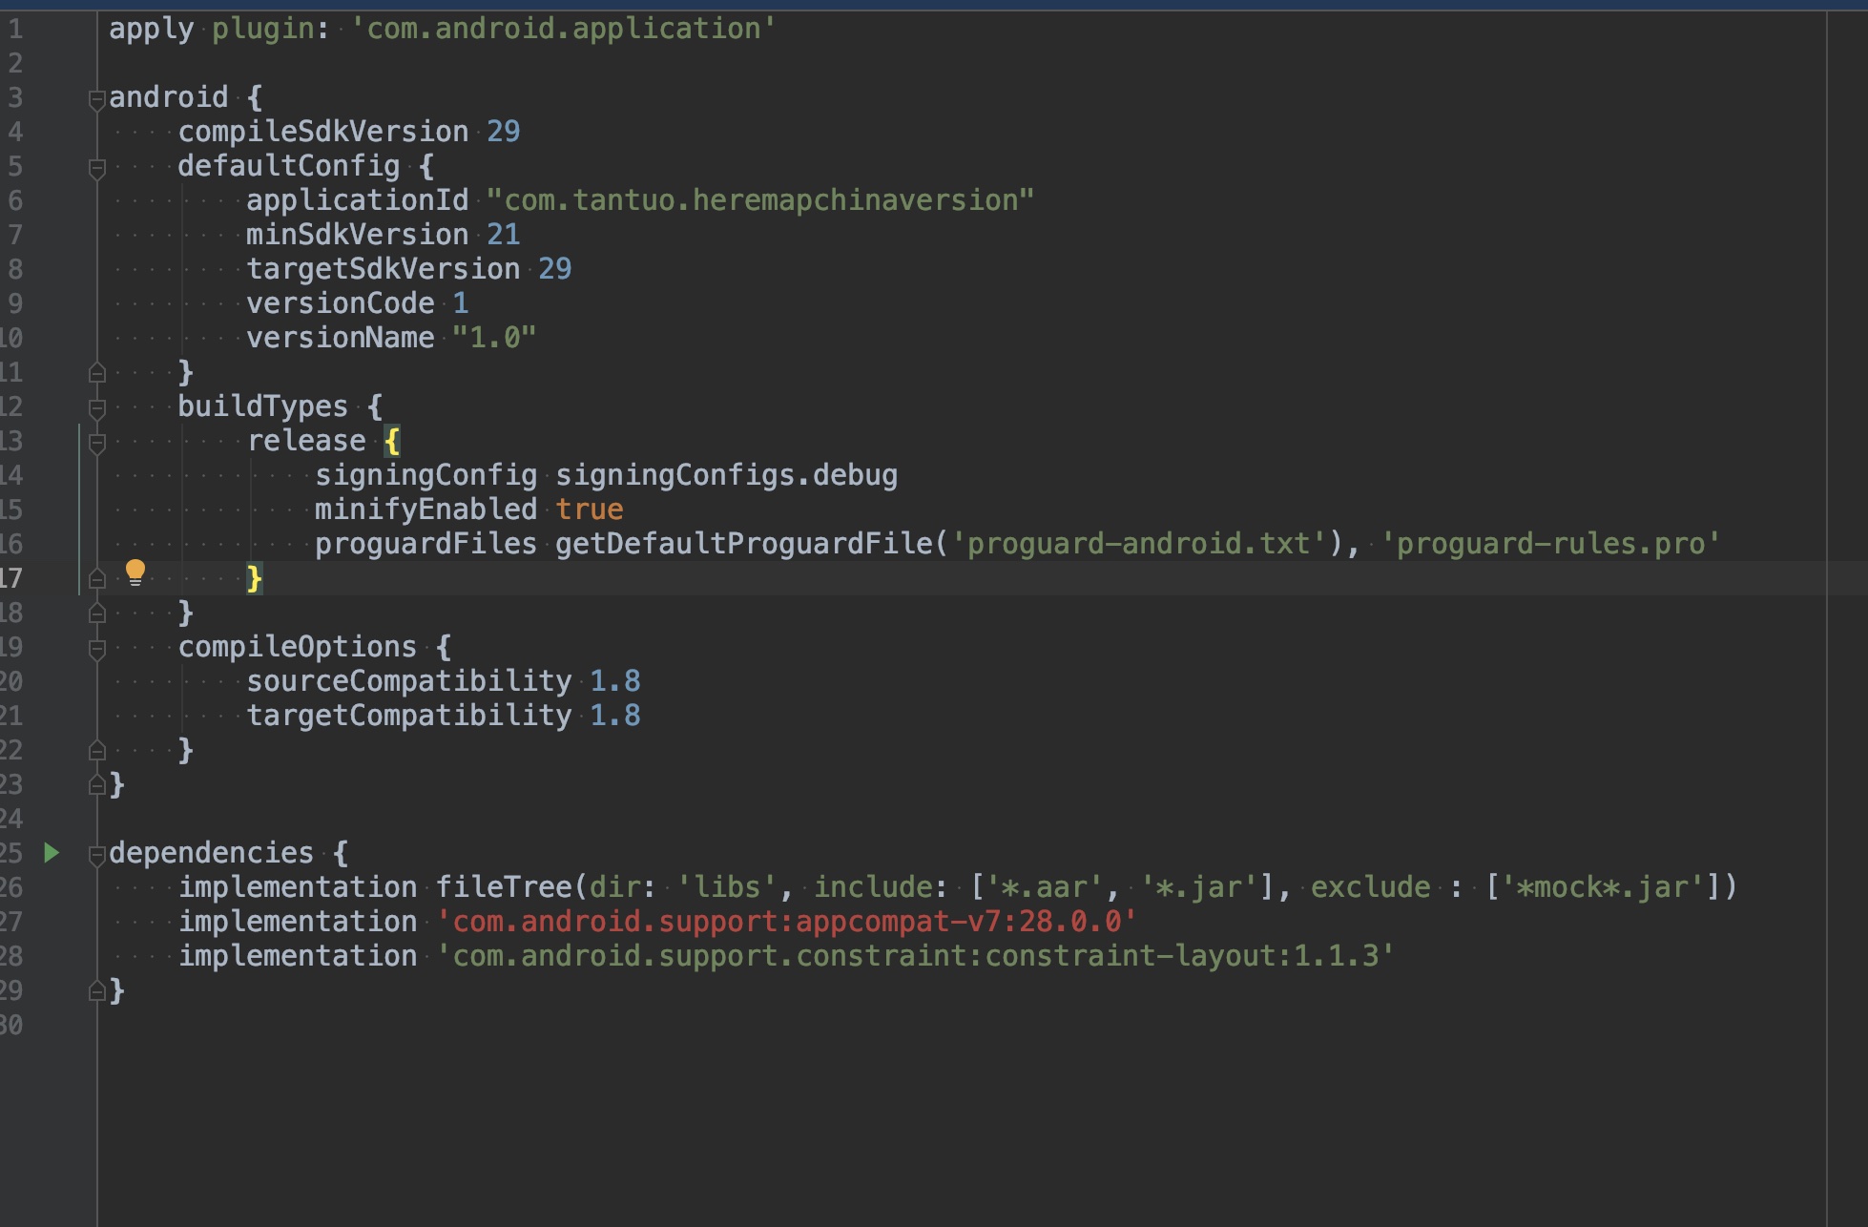This screenshot has height=1227, width=1868.
Task: Click the fold-end marker closing the android block
Action: point(96,785)
